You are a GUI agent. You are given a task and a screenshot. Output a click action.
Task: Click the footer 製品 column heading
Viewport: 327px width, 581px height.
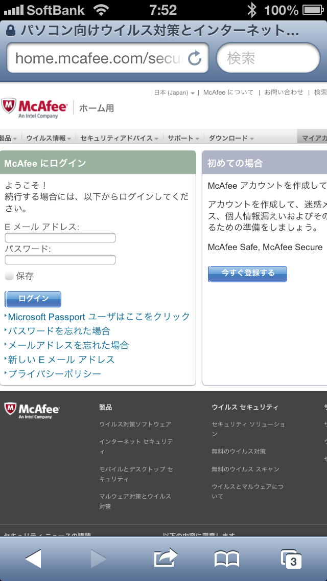106,407
